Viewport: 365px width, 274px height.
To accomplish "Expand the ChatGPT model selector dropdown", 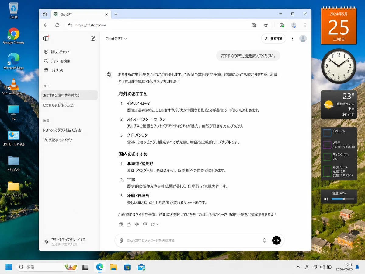I will tap(116, 39).
